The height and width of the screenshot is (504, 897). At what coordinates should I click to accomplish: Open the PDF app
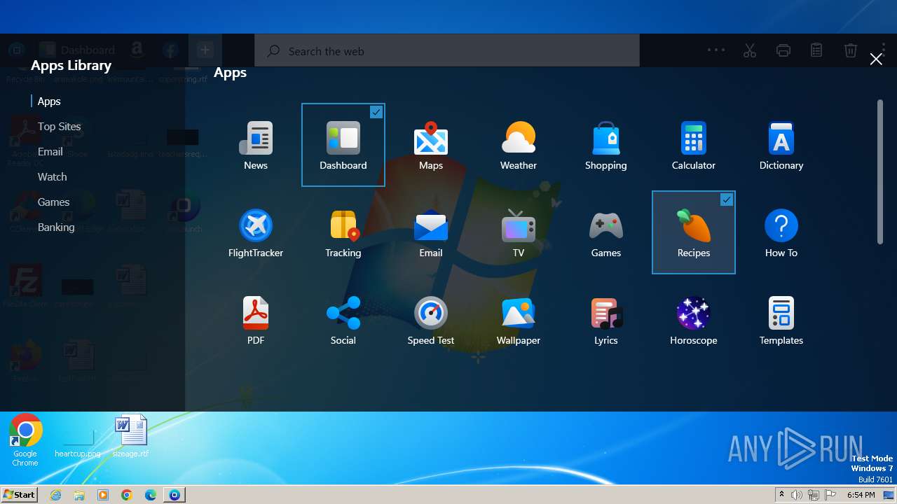pyautogui.click(x=256, y=320)
